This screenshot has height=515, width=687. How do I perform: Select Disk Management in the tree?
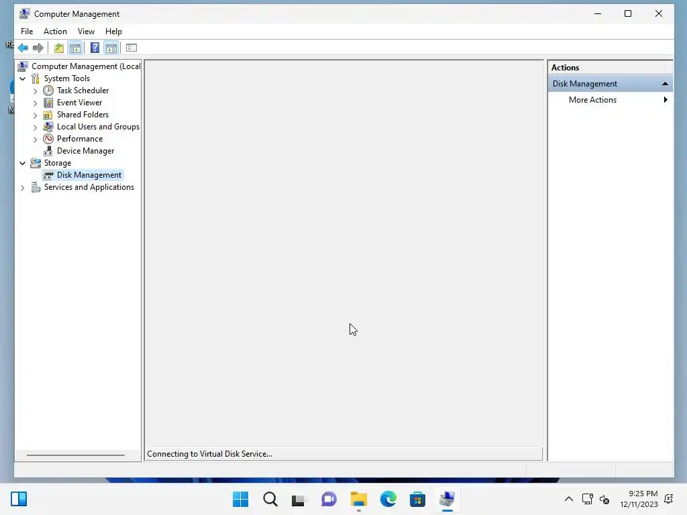89,175
